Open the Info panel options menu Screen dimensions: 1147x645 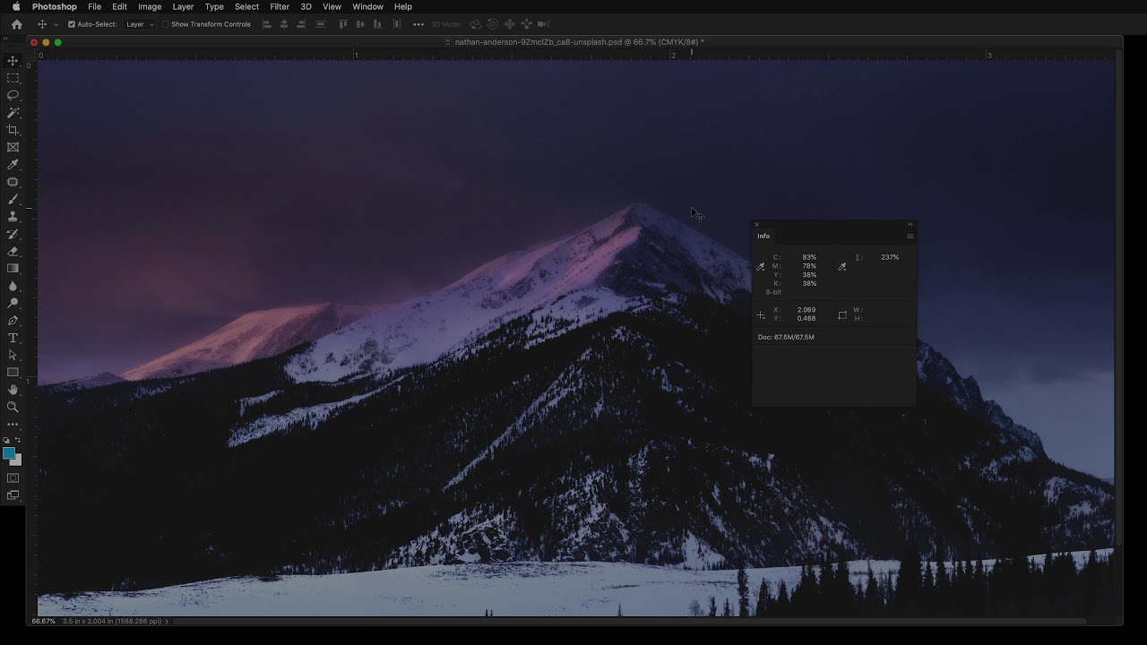[x=910, y=236]
